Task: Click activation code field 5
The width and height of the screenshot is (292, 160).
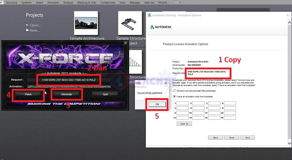Action: [x=182, y=108]
